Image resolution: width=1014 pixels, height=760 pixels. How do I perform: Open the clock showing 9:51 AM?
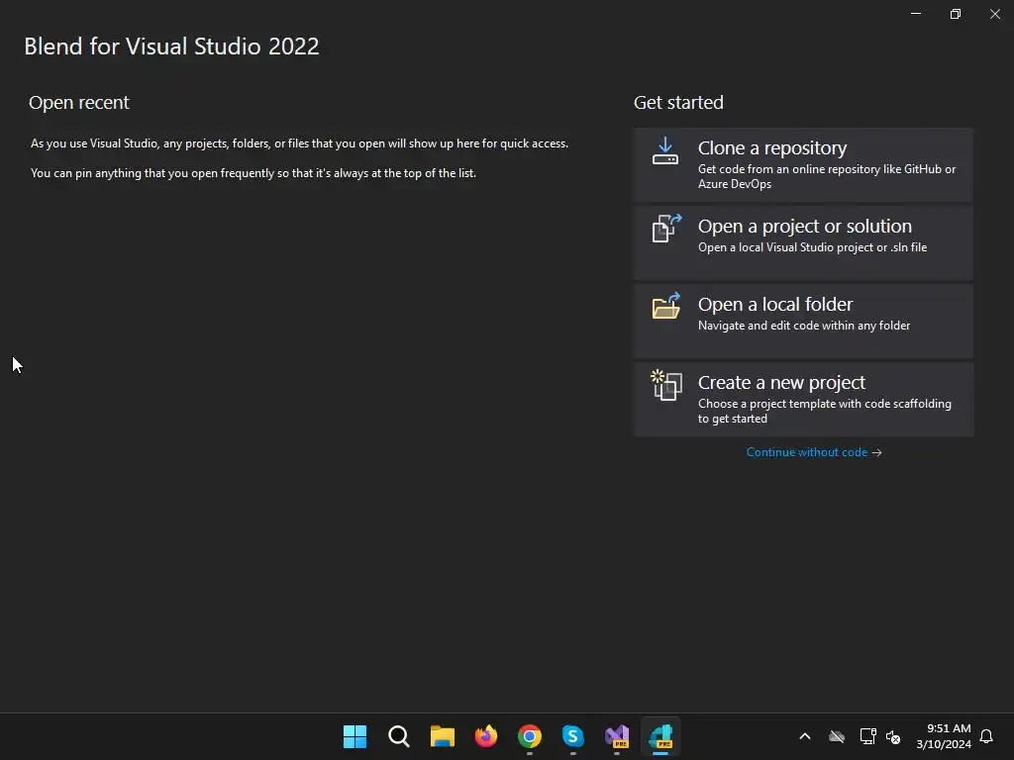[x=944, y=736]
